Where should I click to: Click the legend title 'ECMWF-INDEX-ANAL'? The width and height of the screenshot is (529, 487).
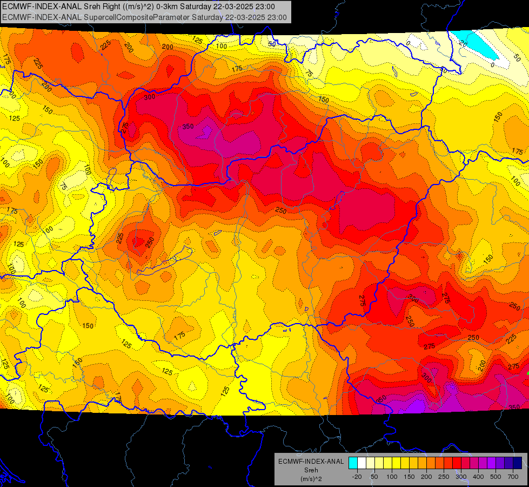311,462
